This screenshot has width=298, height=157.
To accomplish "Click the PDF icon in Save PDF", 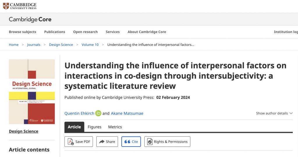I will 71,142.
